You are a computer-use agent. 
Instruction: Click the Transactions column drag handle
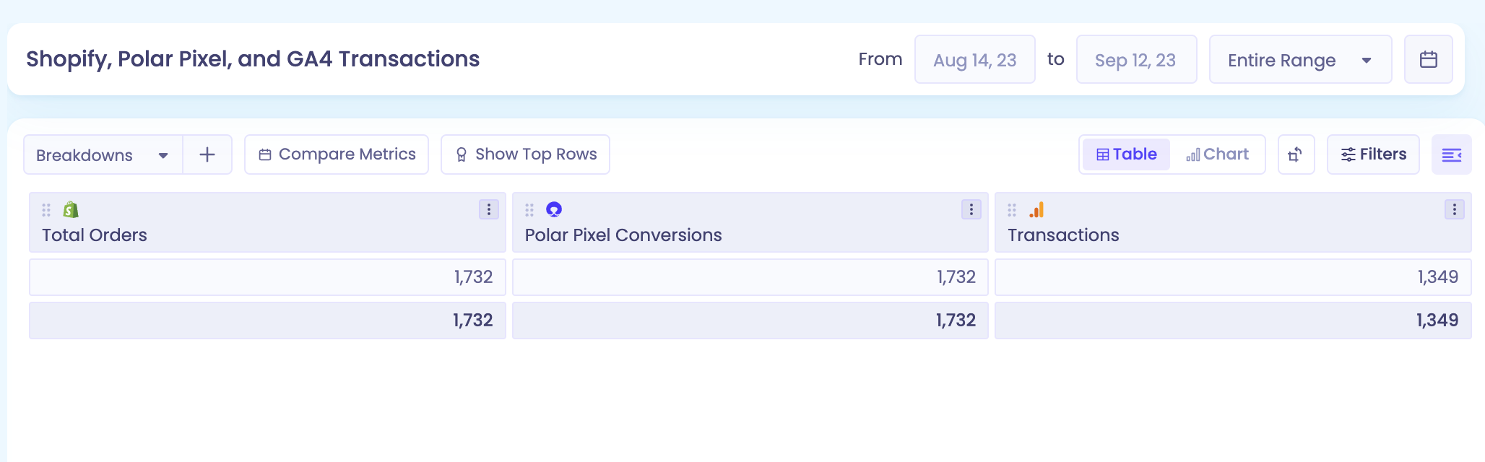(x=1012, y=210)
